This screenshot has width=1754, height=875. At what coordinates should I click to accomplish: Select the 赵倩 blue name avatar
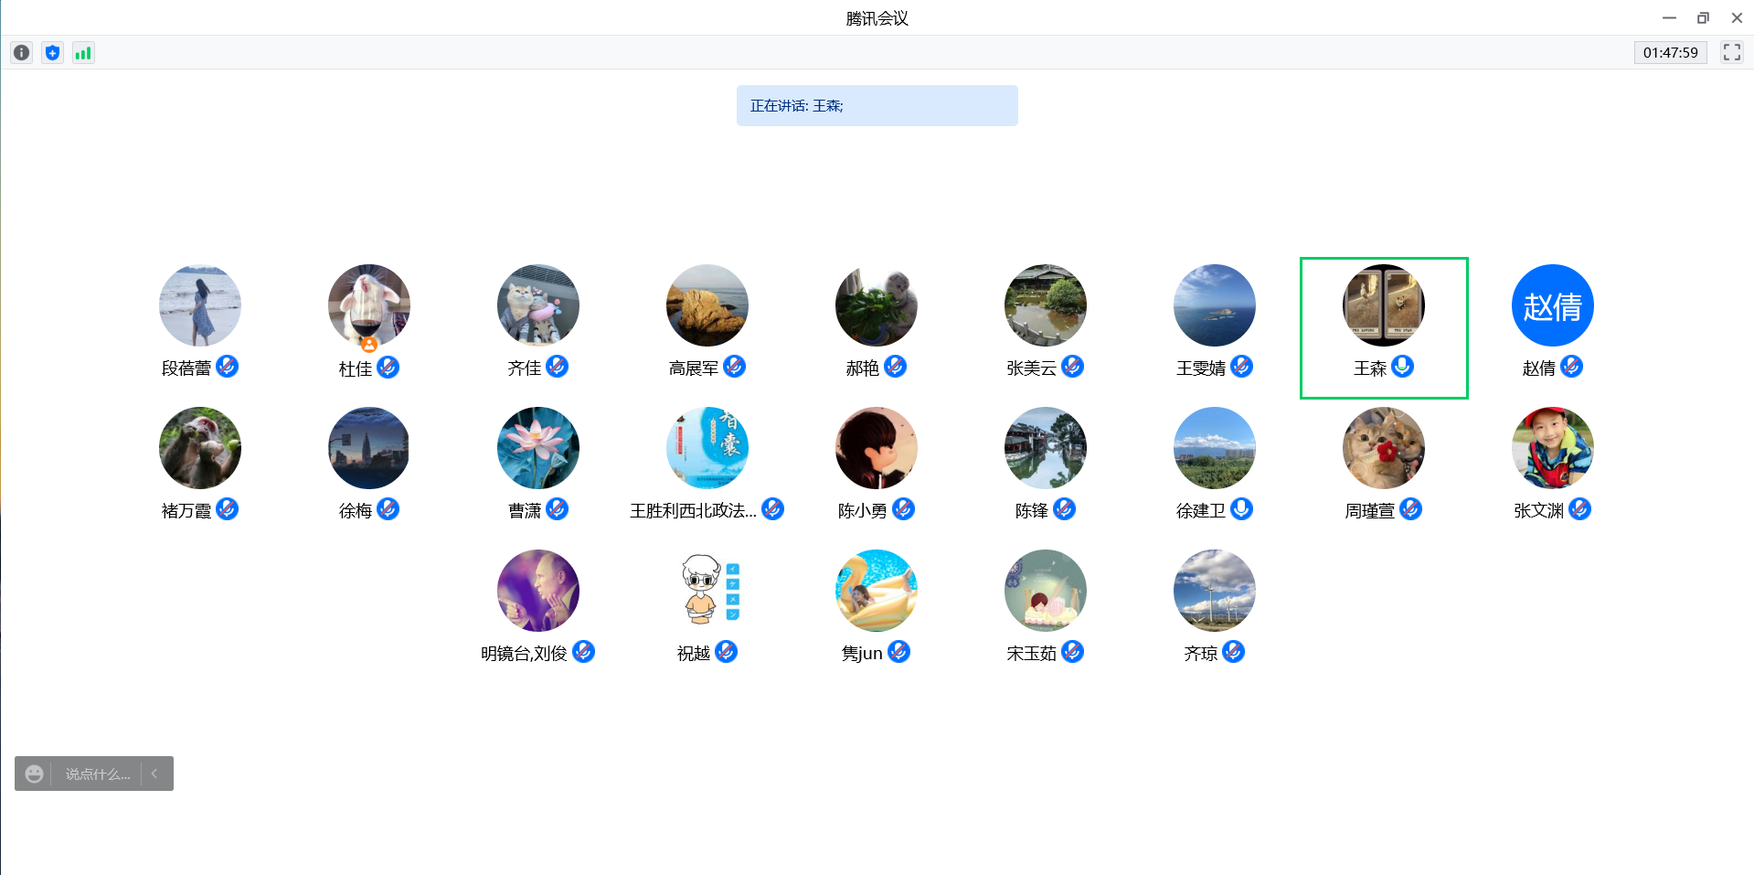click(1552, 305)
